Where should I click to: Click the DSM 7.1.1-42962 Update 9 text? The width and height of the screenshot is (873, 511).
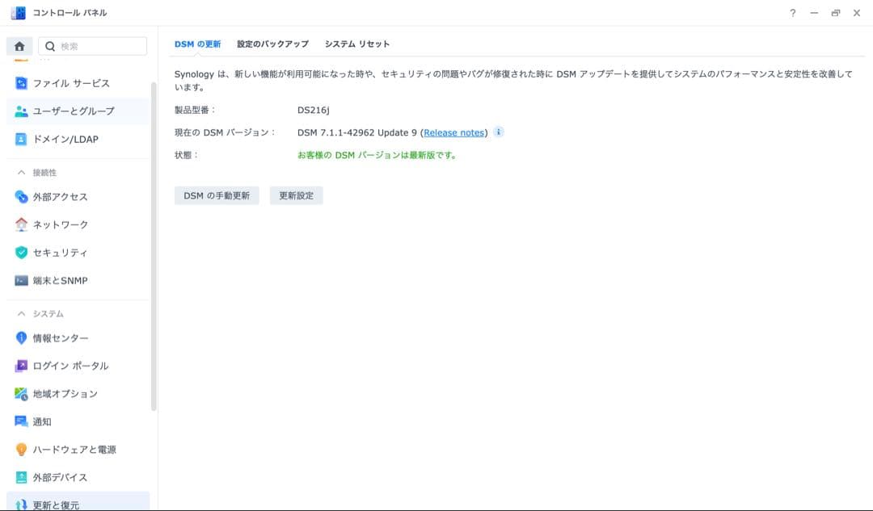(x=357, y=133)
